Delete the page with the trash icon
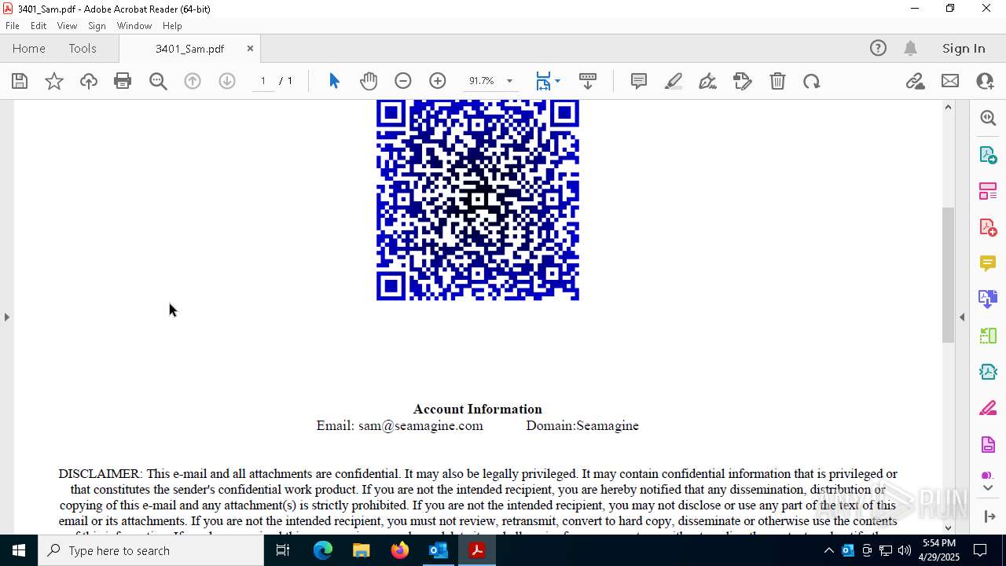This screenshot has height=566, width=1006. (777, 81)
